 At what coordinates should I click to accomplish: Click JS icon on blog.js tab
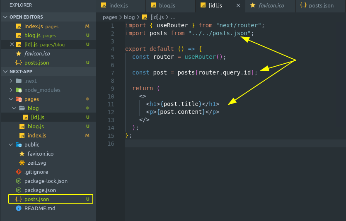153,5
